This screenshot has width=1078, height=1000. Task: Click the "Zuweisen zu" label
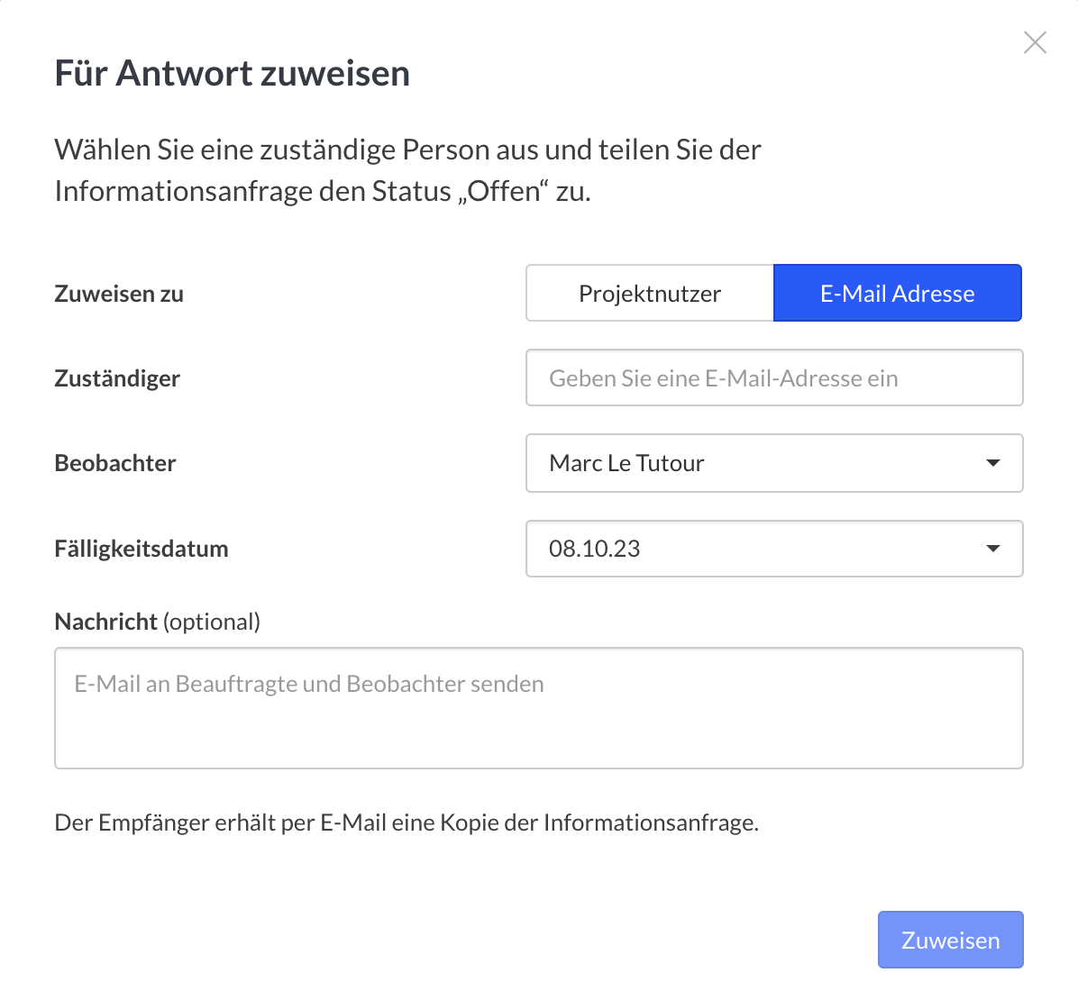(x=119, y=294)
